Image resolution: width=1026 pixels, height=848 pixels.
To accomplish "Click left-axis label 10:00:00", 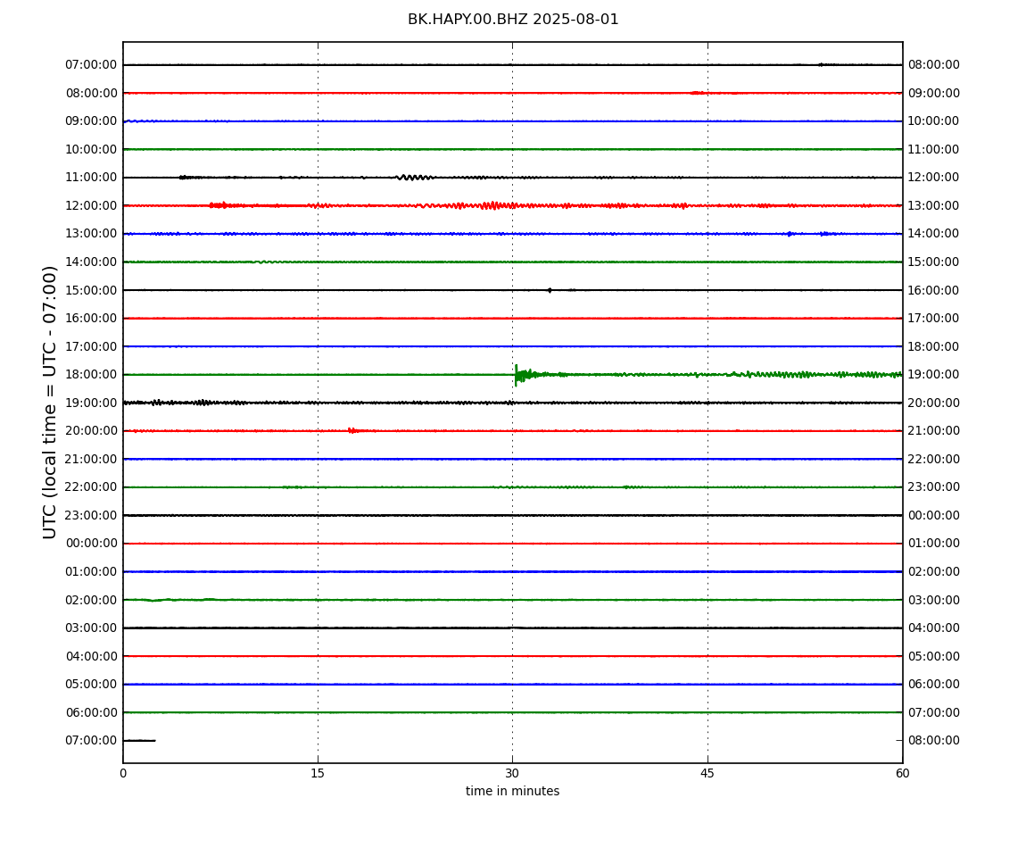I will pyautogui.click(x=91, y=149).
